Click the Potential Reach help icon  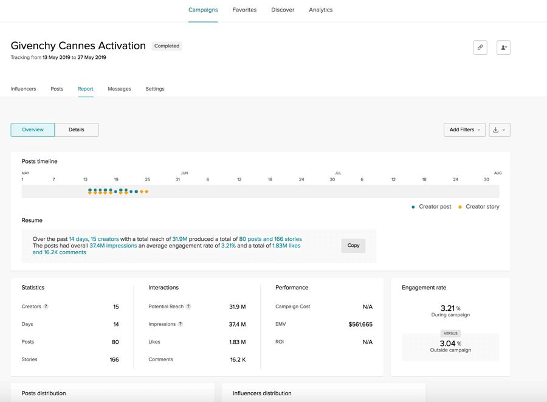(x=188, y=307)
